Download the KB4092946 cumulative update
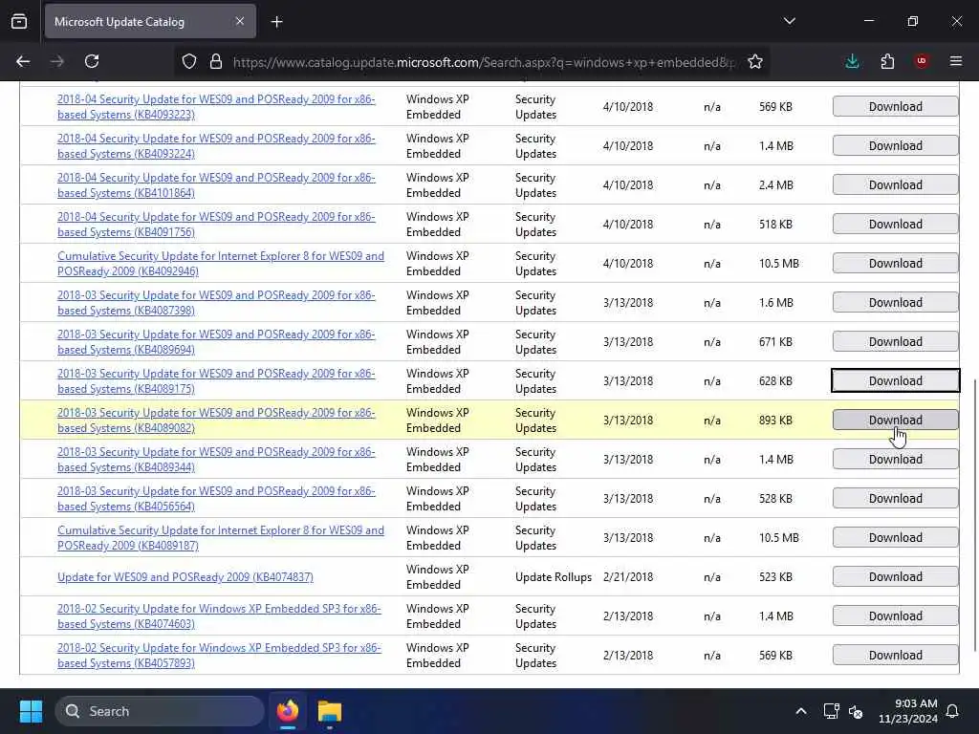 pos(895,264)
